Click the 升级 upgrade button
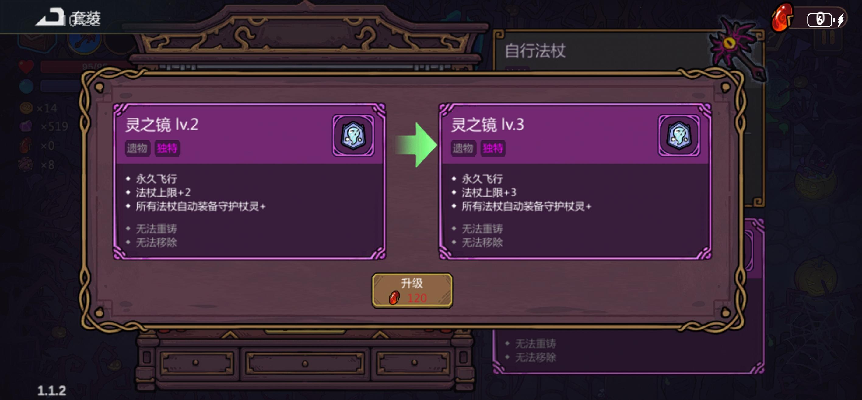The image size is (862, 400). click(x=412, y=290)
